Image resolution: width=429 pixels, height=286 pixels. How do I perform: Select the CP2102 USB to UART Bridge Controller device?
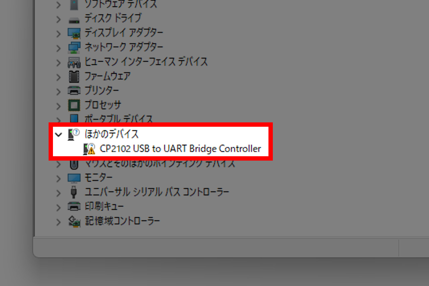(180, 149)
